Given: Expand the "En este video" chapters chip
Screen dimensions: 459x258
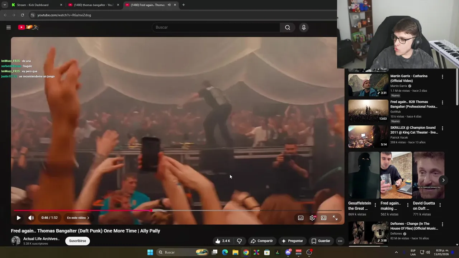Looking at the screenshot, I should click(x=78, y=218).
